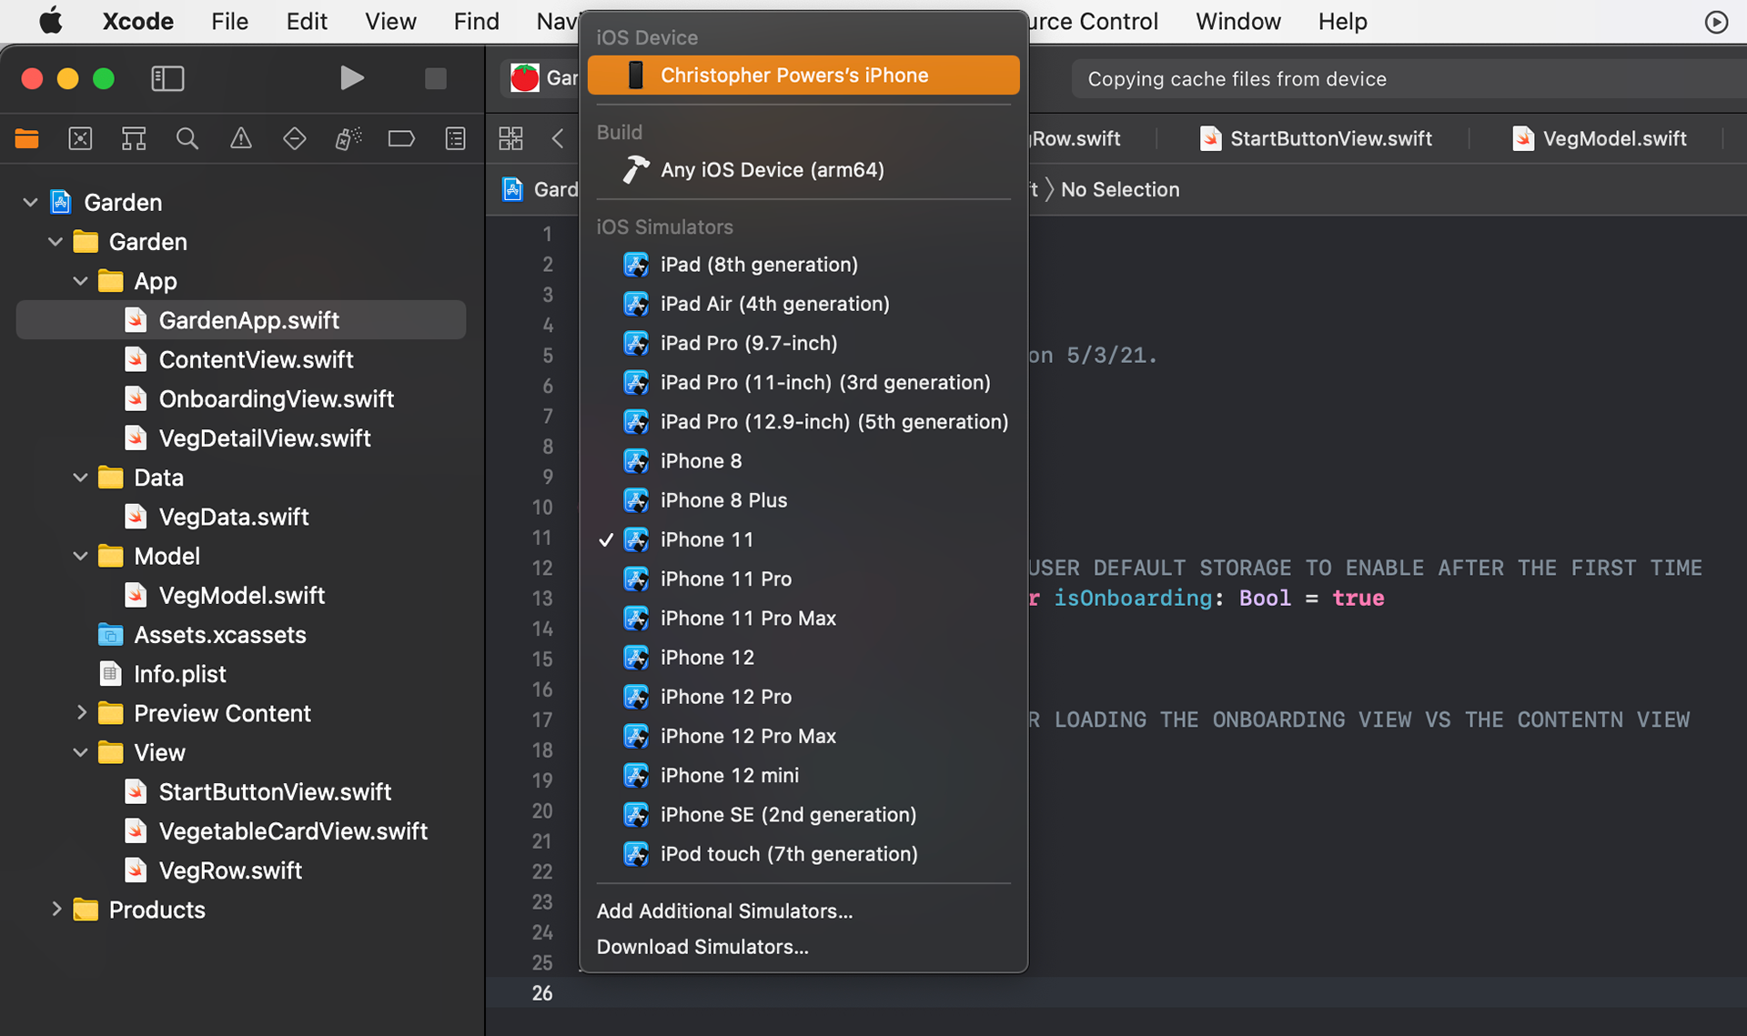Image resolution: width=1747 pixels, height=1036 pixels.
Task: Click the Stop button in toolbar
Action: pyautogui.click(x=435, y=78)
